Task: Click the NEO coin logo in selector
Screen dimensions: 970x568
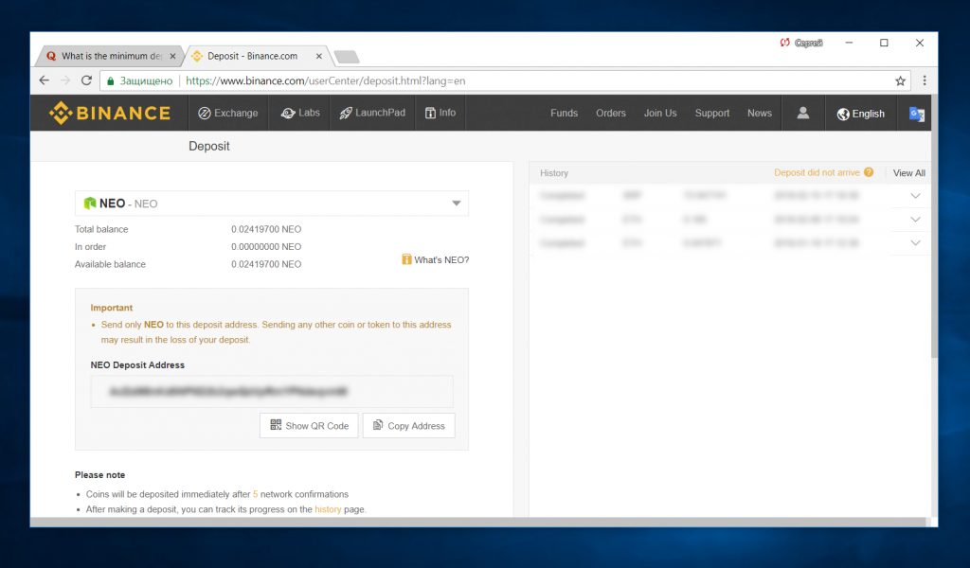Action: 90,204
